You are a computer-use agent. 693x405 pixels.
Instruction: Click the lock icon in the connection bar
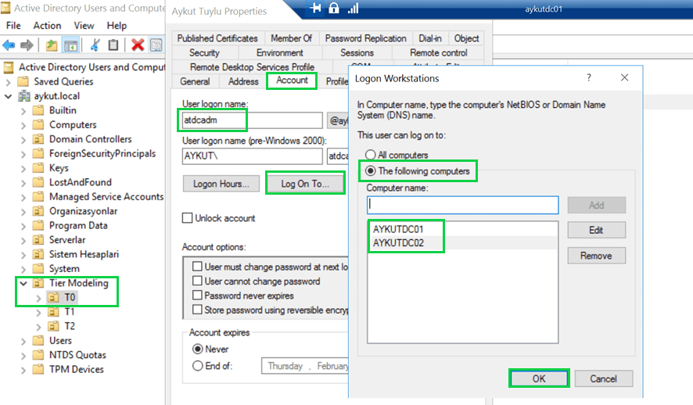[334, 8]
